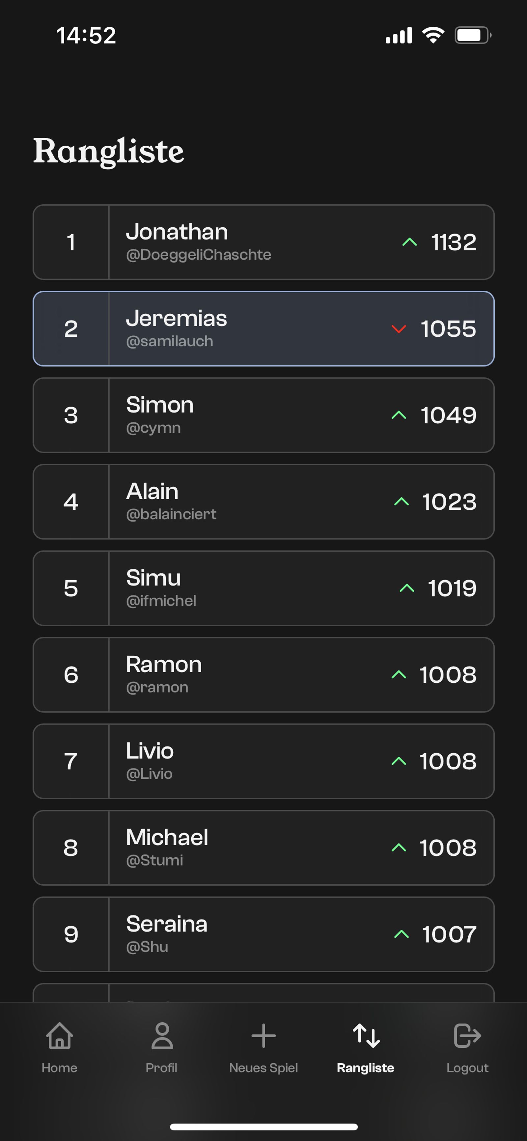
Task: Select the highlighted Jeremias row
Action: point(263,328)
